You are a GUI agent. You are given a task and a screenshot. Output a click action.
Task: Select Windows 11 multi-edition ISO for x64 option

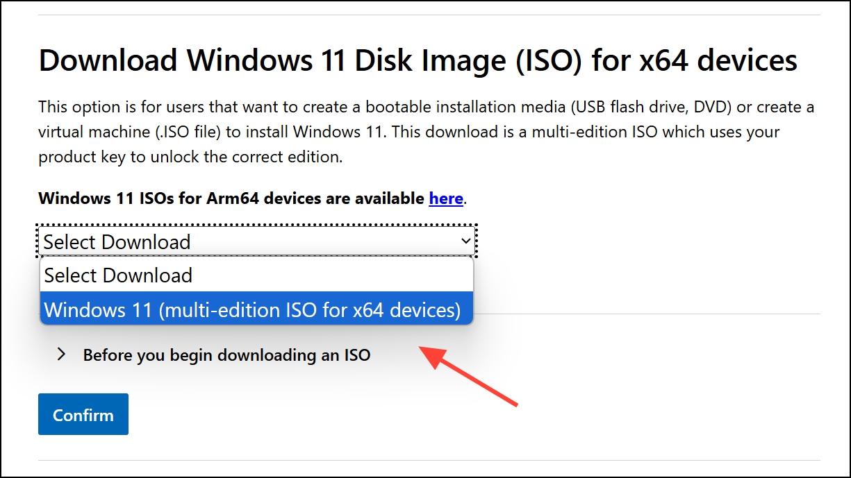click(256, 309)
